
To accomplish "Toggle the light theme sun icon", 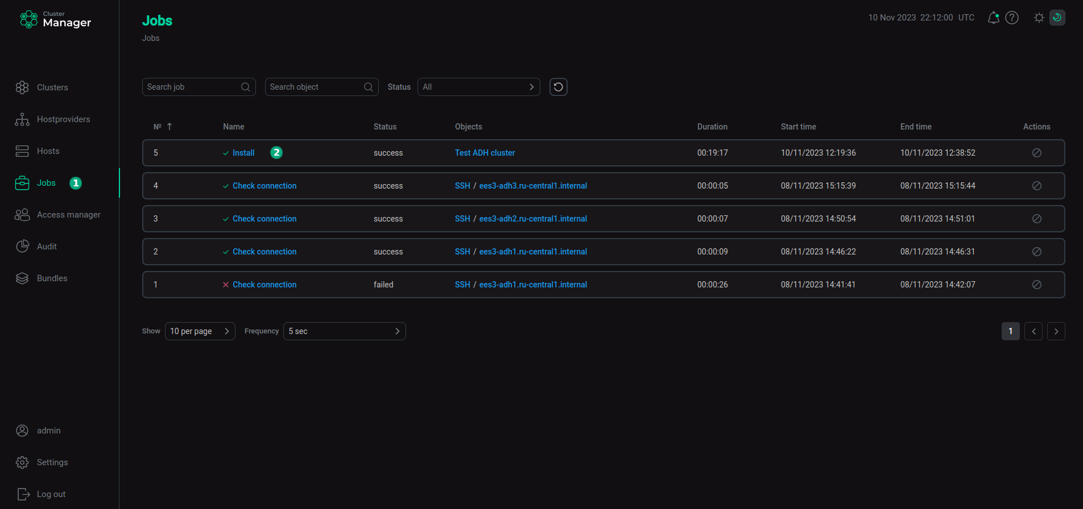I will 1039,18.
